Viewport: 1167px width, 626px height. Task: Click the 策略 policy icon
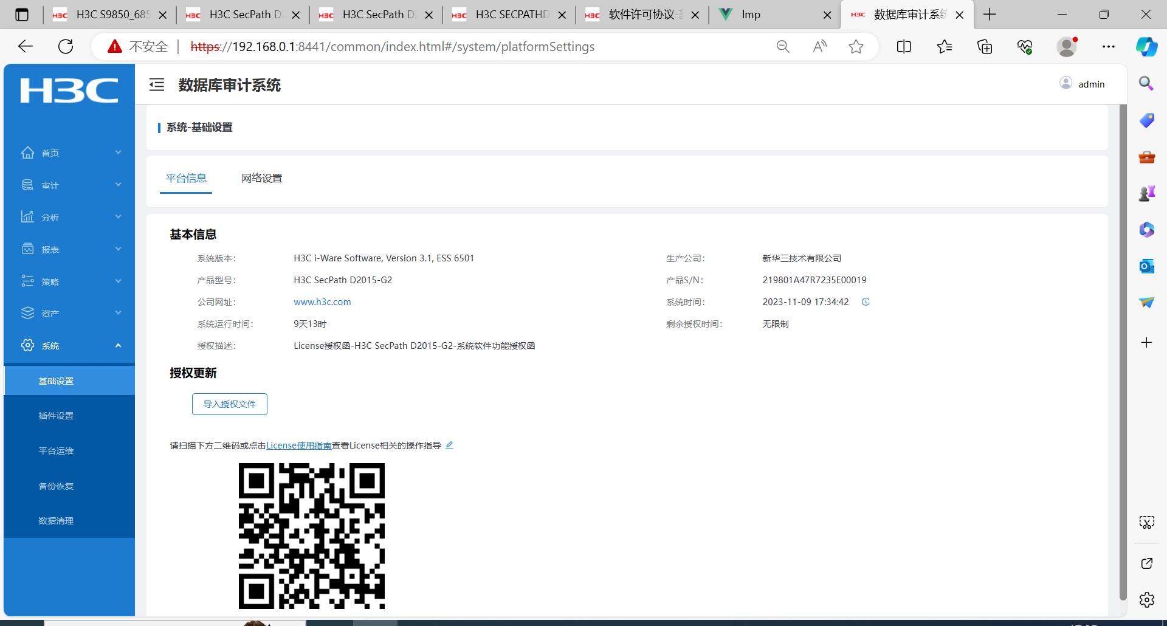(28, 281)
